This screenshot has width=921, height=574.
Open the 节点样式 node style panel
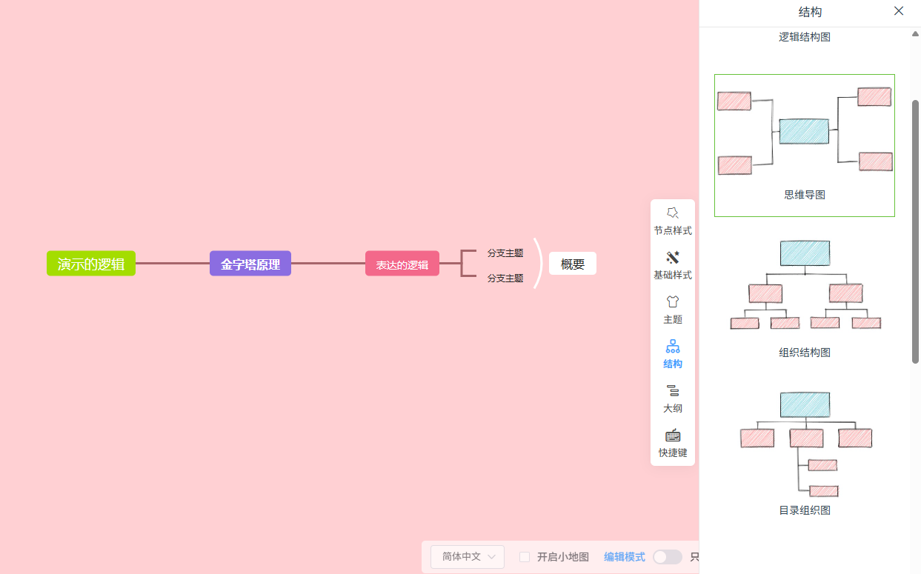(x=673, y=221)
